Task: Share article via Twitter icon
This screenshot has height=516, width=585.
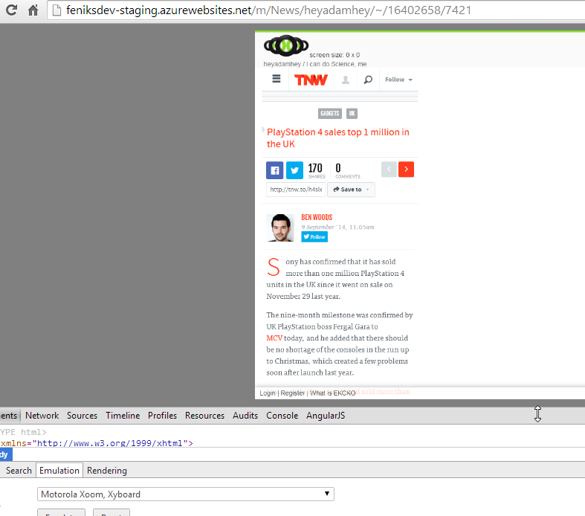Action: point(294,170)
